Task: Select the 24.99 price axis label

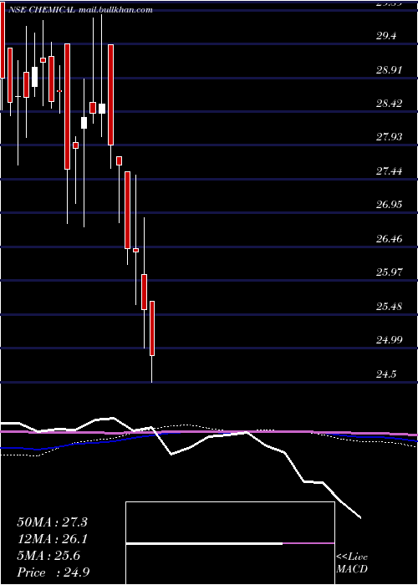Action: tap(390, 340)
